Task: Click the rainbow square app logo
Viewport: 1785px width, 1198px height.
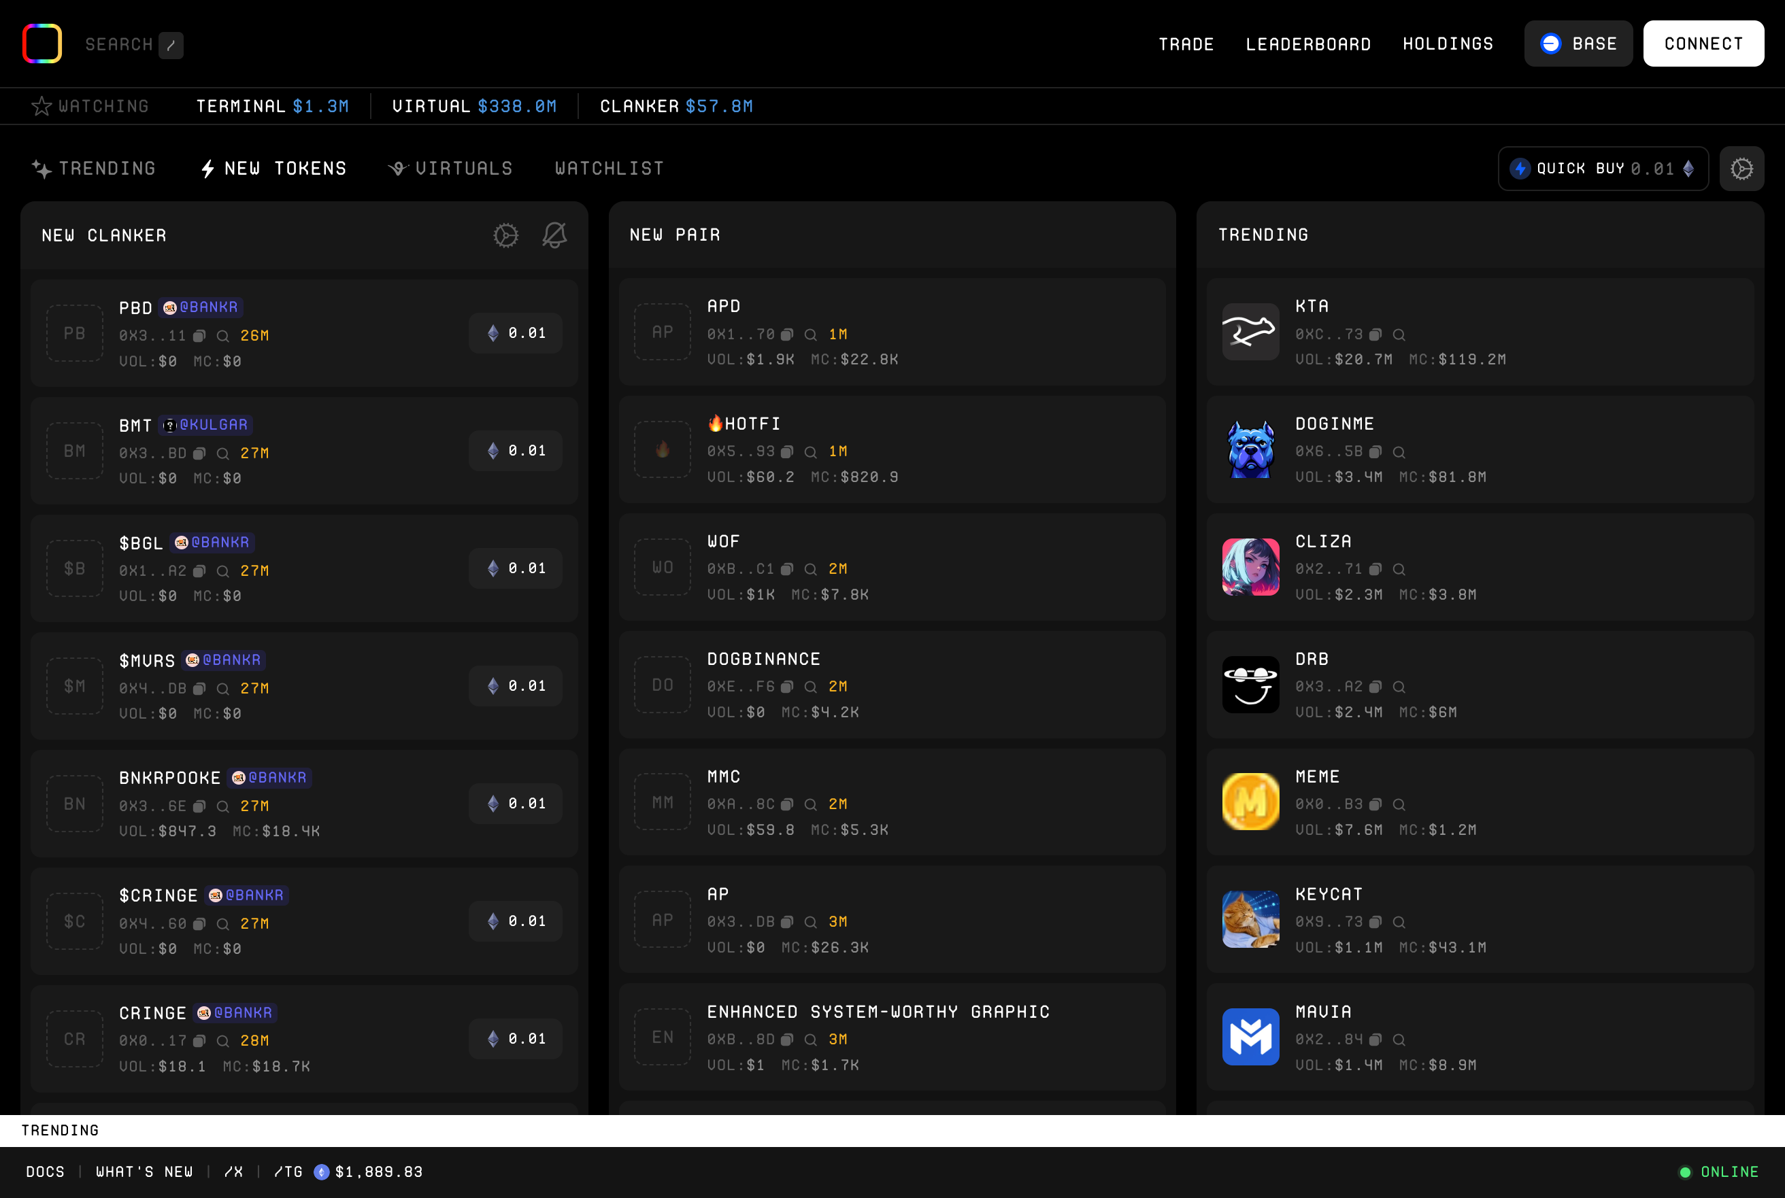Action: point(42,44)
